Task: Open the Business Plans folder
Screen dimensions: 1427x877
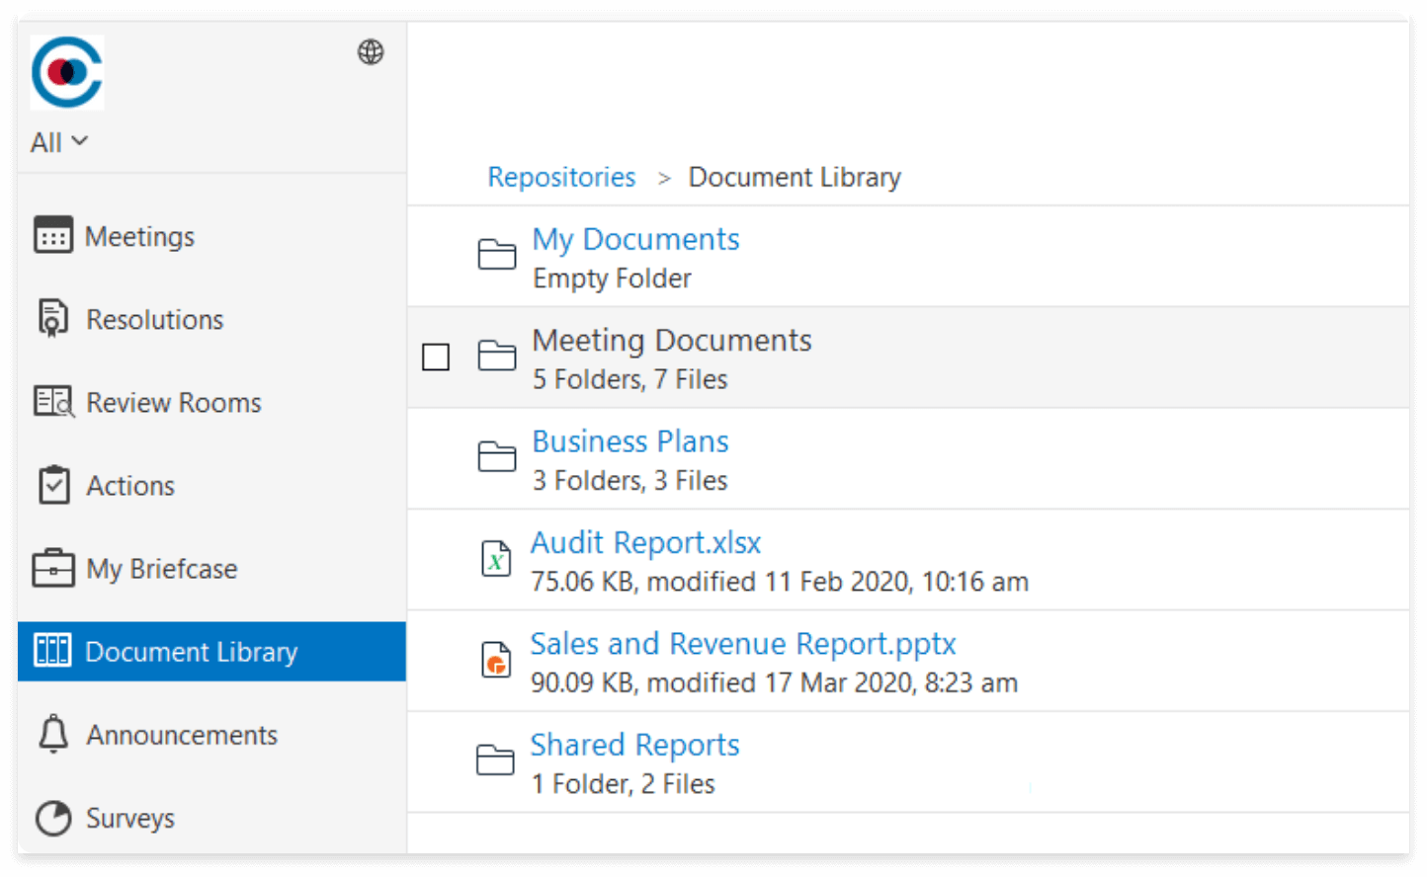Action: [630, 441]
